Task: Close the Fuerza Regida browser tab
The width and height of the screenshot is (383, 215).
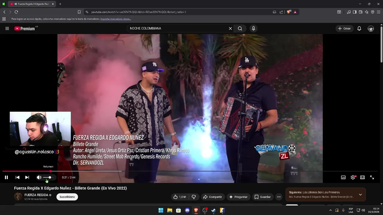Action: (53, 4)
